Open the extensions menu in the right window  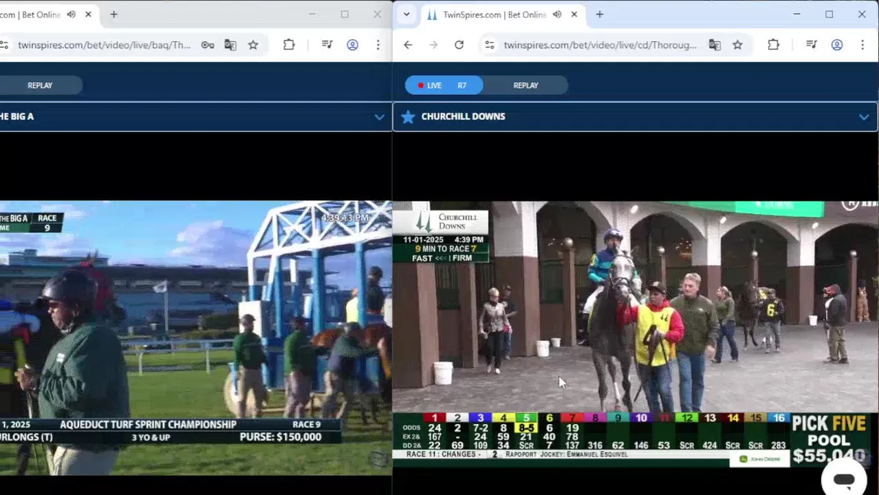(x=773, y=45)
